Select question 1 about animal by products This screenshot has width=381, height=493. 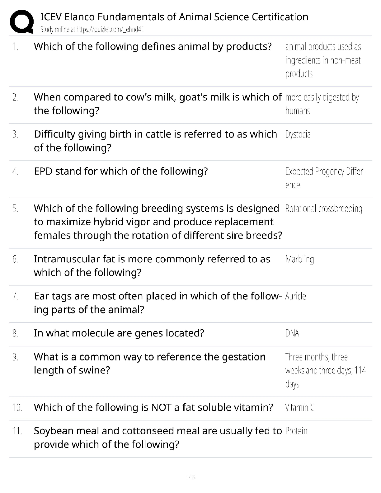153,46
